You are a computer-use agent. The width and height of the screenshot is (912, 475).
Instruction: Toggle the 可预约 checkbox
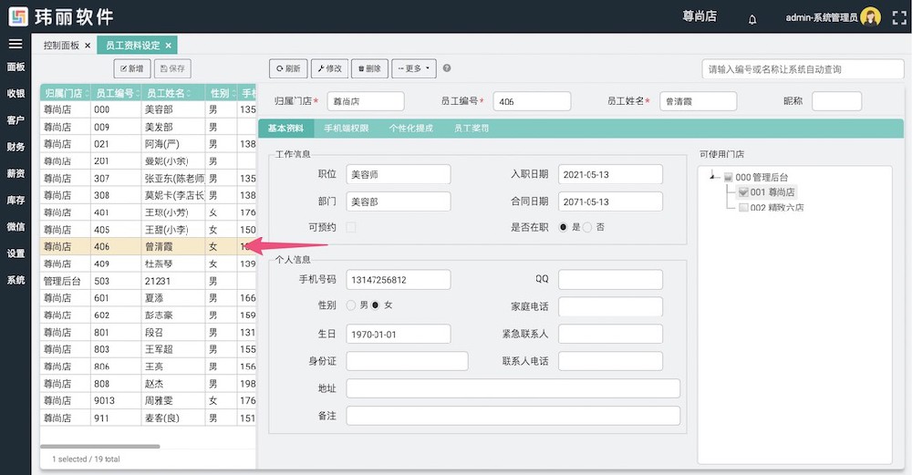tap(351, 227)
